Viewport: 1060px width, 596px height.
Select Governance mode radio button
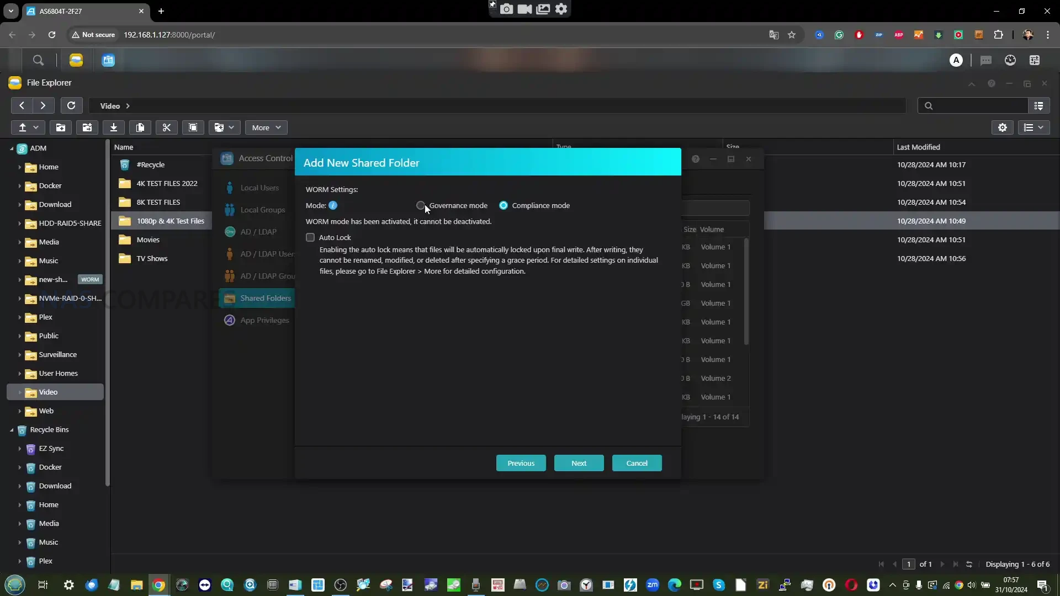(x=421, y=205)
